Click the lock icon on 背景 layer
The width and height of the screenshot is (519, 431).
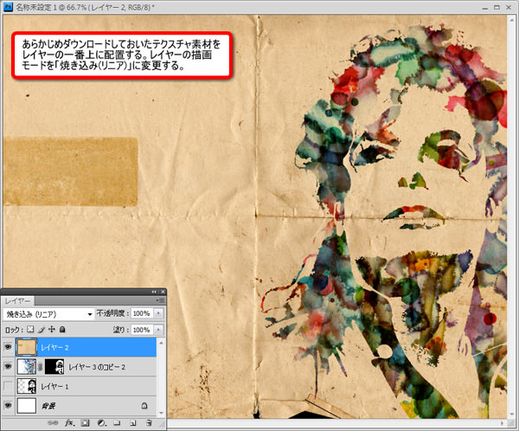144,406
